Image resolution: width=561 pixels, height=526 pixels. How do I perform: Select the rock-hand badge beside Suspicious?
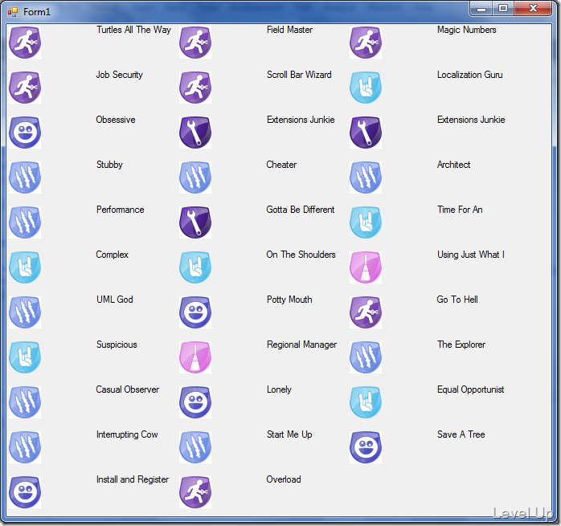25,357
